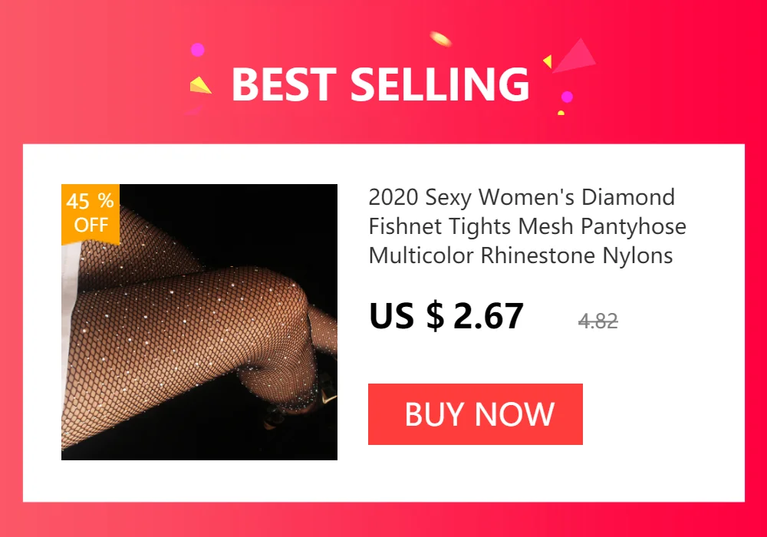This screenshot has width=767, height=537.
Task: Click the magenta dot right of SELLING
Action: pos(567,97)
